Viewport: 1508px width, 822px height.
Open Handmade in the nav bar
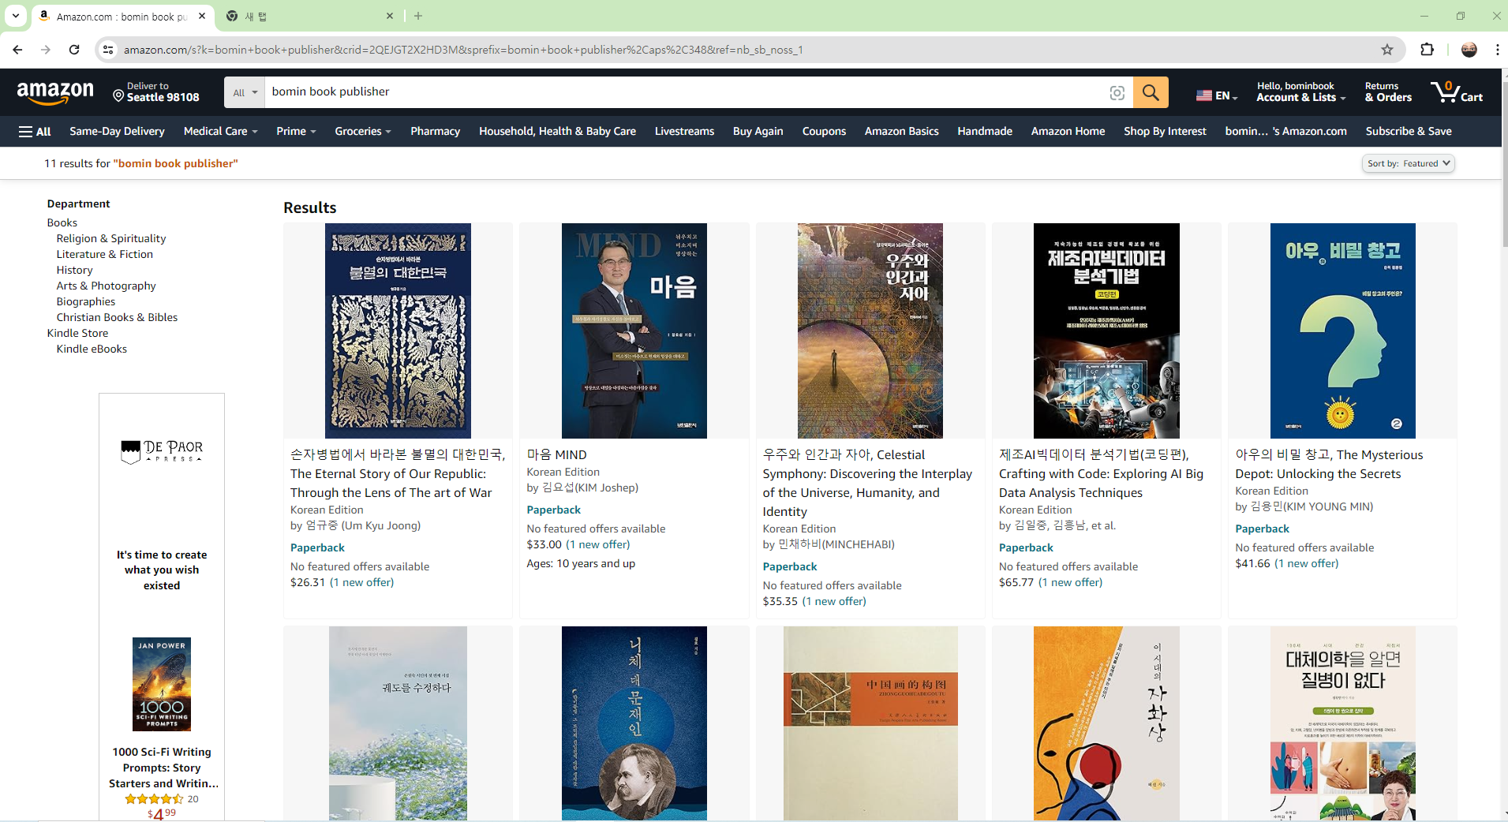pyautogui.click(x=985, y=132)
